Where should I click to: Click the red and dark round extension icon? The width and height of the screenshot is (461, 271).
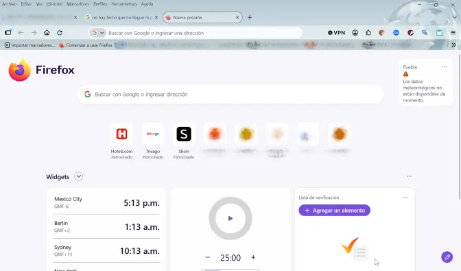coord(410,33)
